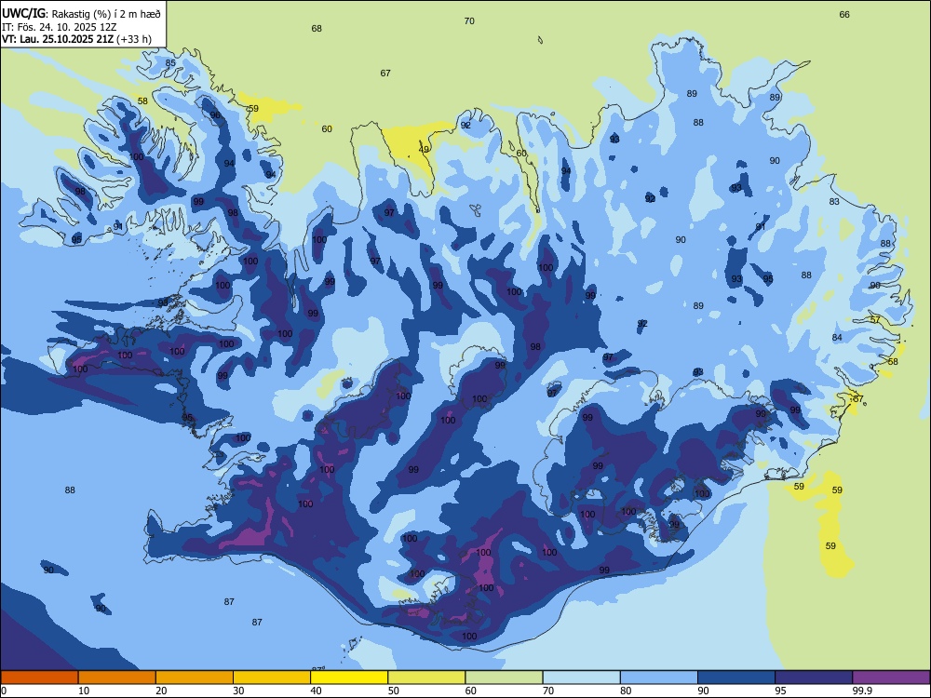Select the '57' value on the east coast
Screen dimensions: 931x698
(875, 320)
